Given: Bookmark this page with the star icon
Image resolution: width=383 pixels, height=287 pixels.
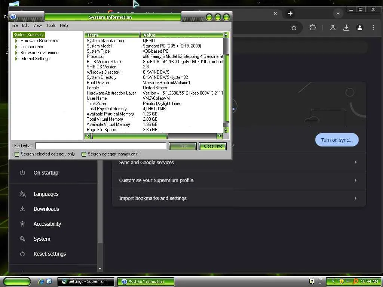Looking at the screenshot, I should (294, 28).
